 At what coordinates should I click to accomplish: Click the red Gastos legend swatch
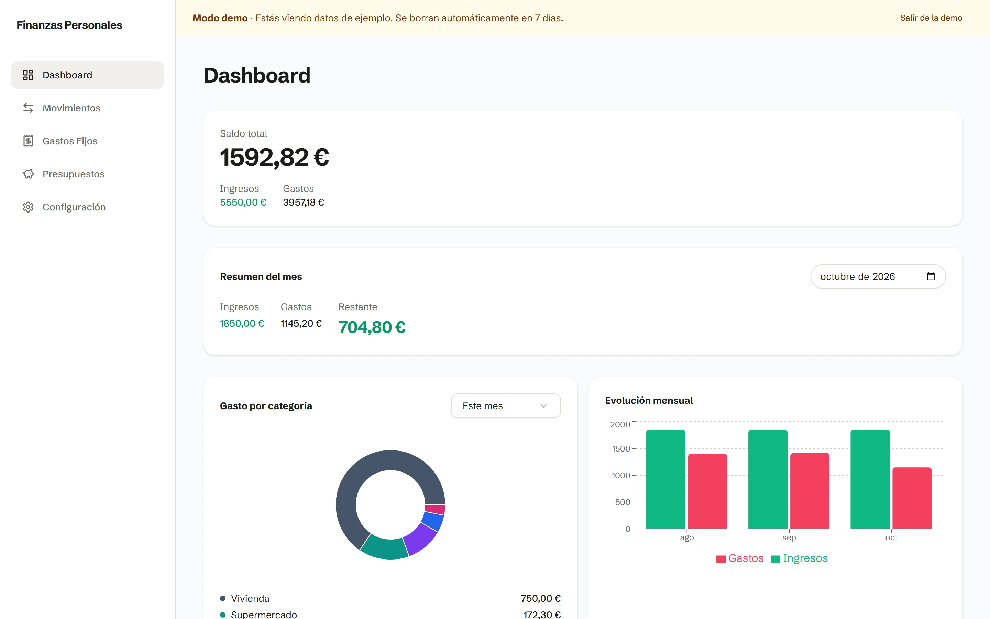[721, 559]
